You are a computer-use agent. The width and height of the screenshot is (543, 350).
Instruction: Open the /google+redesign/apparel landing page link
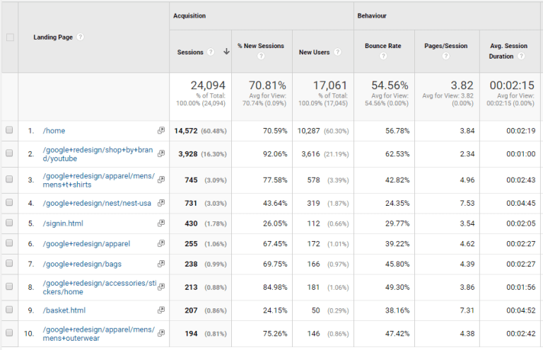pyautogui.click(x=86, y=244)
